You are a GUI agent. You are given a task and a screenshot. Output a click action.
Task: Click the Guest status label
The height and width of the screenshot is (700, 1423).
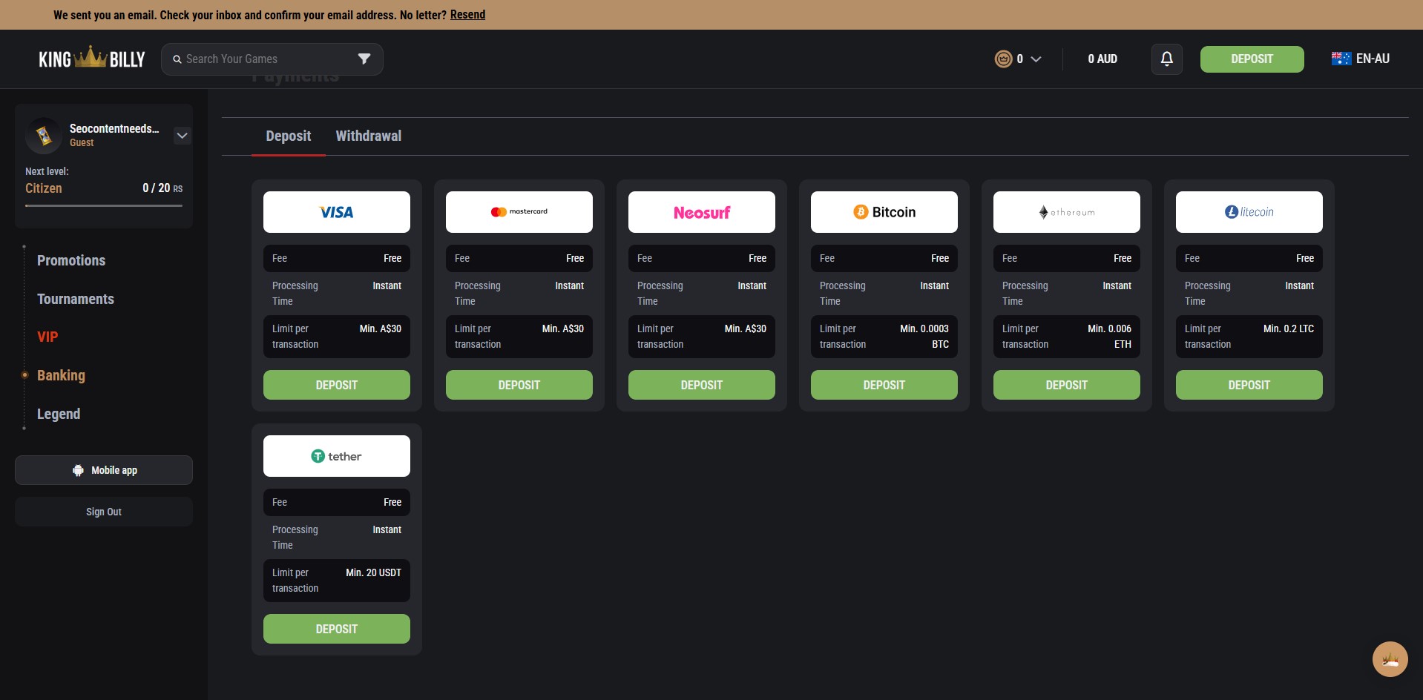(82, 142)
